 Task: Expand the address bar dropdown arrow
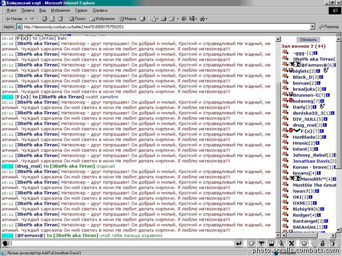pyautogui.click(x=312, y=27)
